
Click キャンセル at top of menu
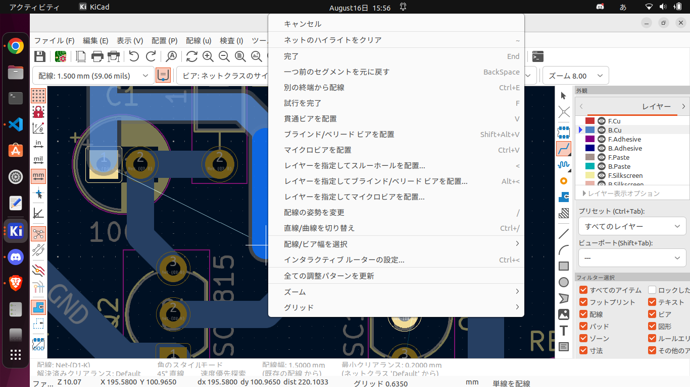tap(303, 24)
